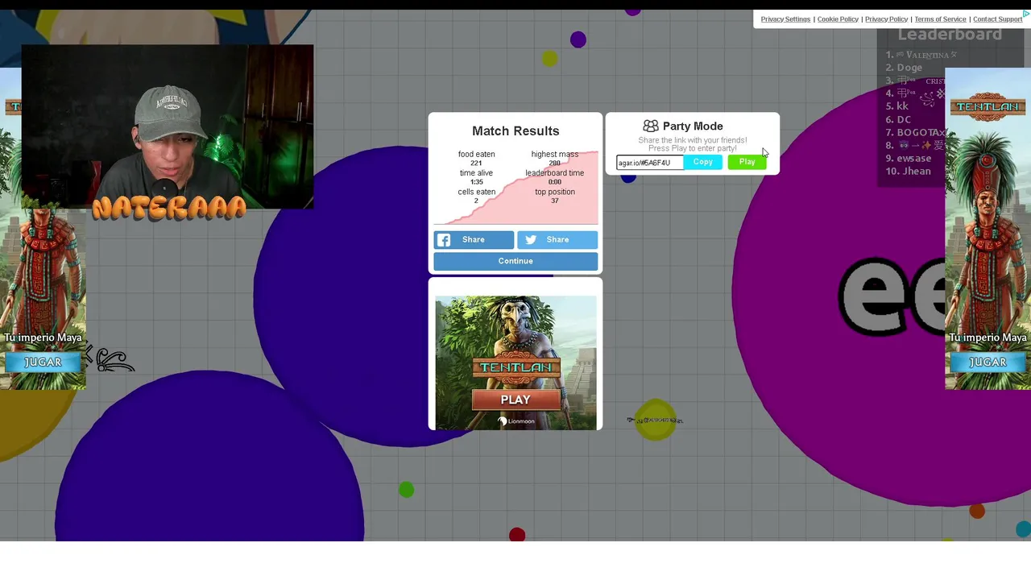Click the match results mass graph
This screenshot has width=1031, height=580.
click(x=516, y=187)
